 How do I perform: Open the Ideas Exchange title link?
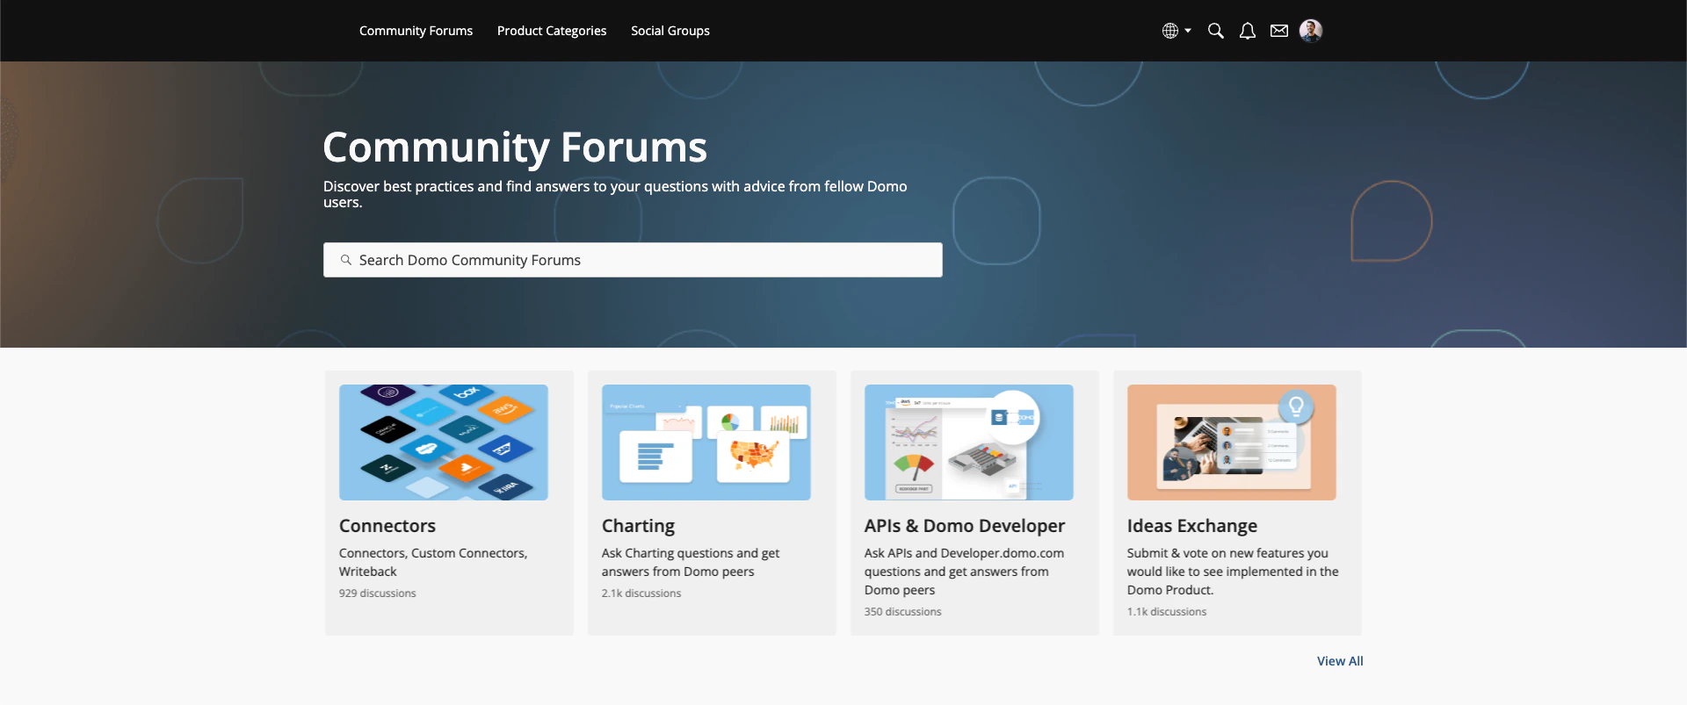point(1192,526)
